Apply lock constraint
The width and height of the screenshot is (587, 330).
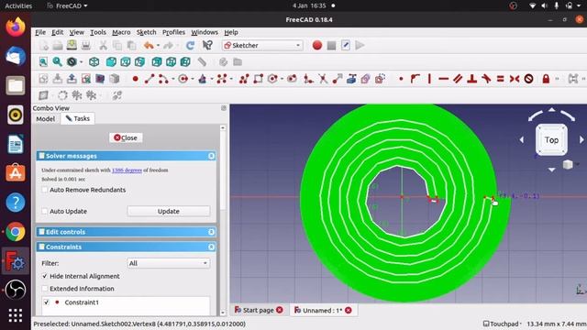(546, 79)
